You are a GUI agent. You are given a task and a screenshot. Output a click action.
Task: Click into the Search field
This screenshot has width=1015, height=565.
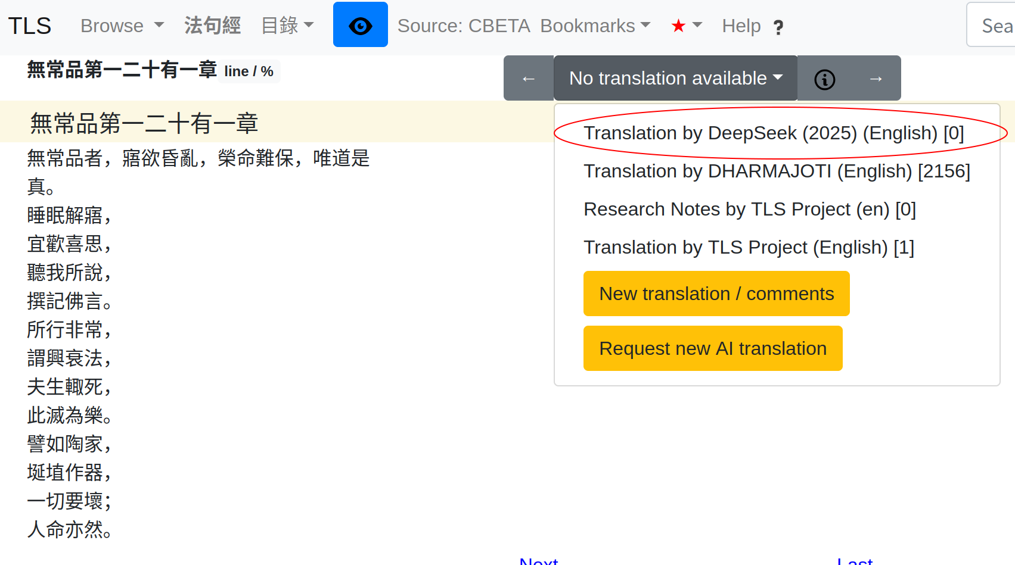click(992, 26)
